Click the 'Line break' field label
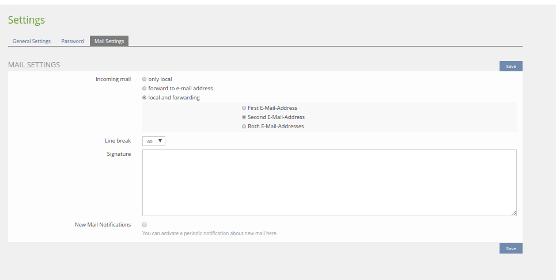 (118, 141)
